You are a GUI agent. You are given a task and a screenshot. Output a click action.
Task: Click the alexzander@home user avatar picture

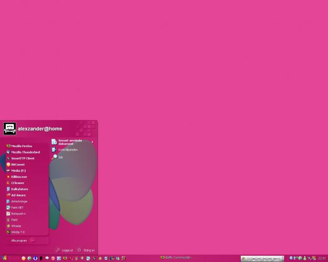9,129
